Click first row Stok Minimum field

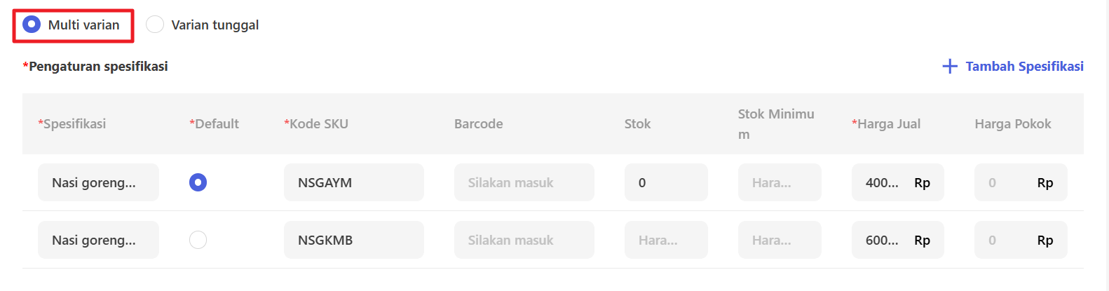[x=779, y=182]
